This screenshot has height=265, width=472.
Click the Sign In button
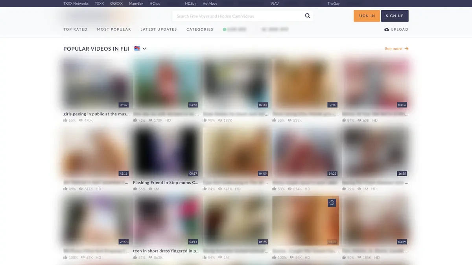(x=367, y=16)
